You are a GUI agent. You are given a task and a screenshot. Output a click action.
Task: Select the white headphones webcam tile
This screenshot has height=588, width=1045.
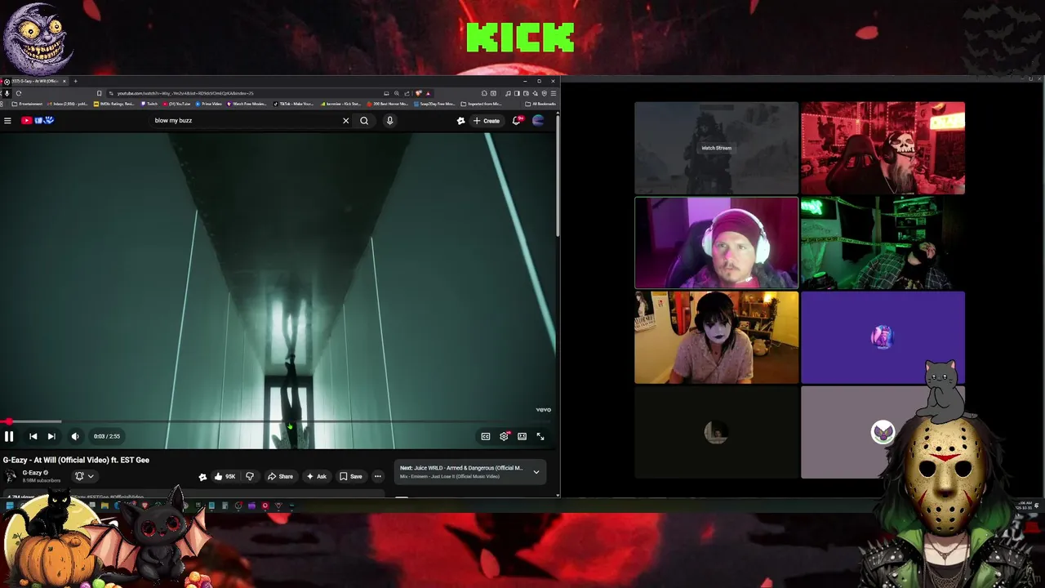point(716,243)
